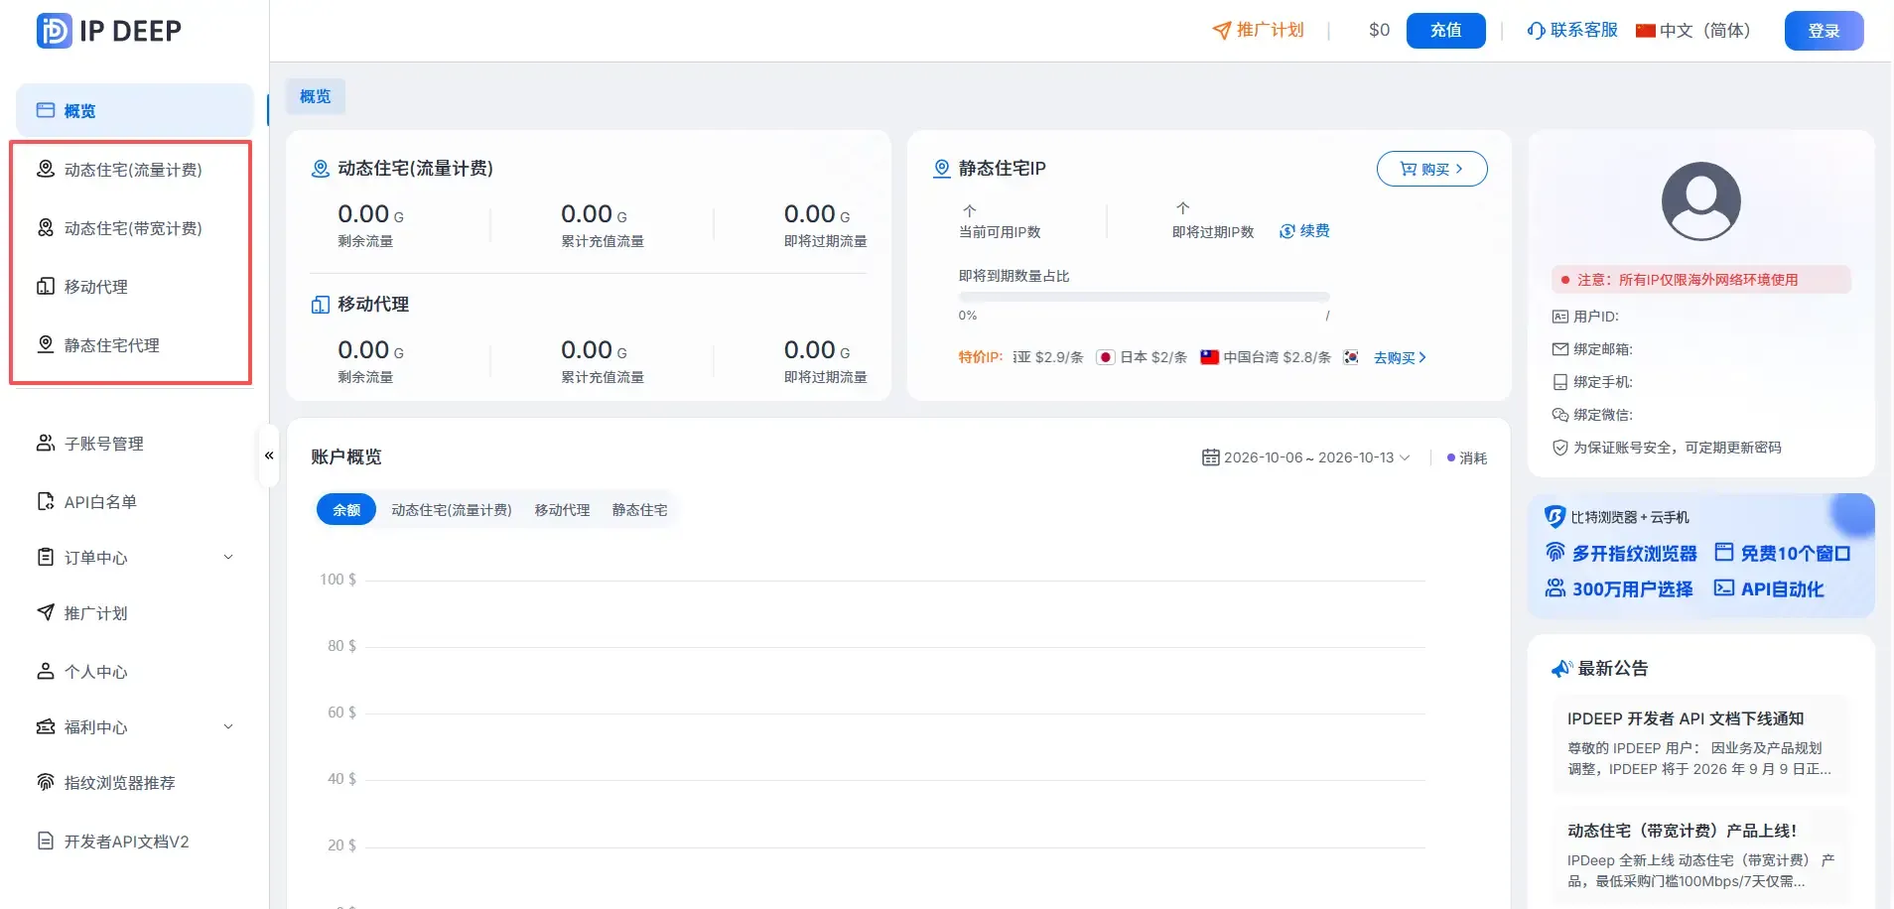Click the 即将到期数量占比 progress bar
This screenshot has height=909, width=1894.
tap(1144, 297)
